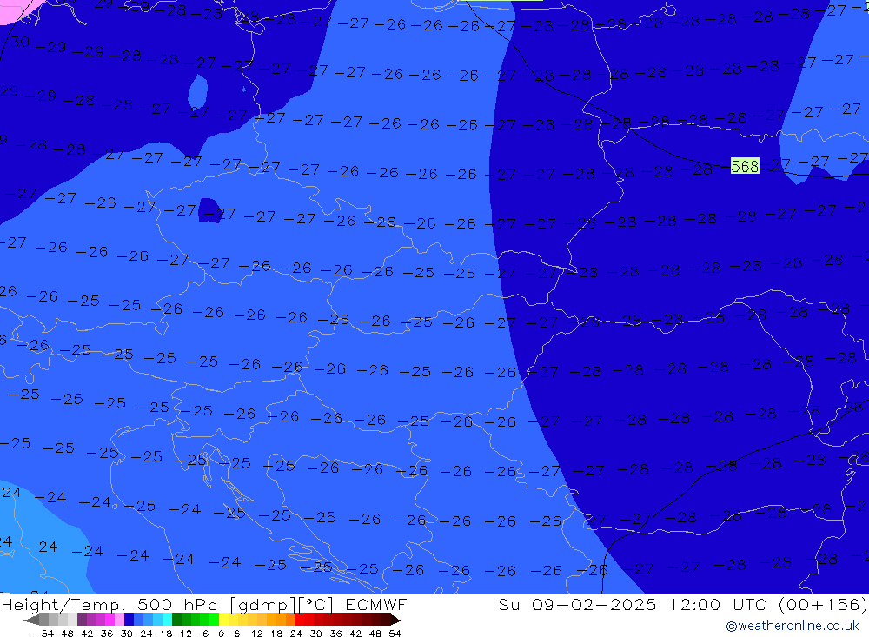Click the Height/Temp. 500 hPa ECMWF title

coord(204,604)
